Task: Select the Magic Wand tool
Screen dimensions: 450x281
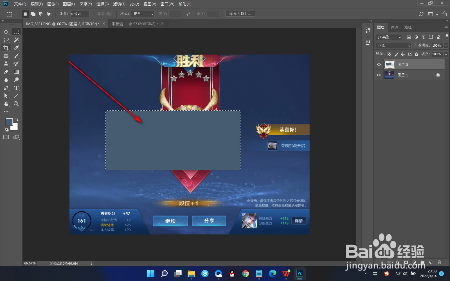Action: 17,40
